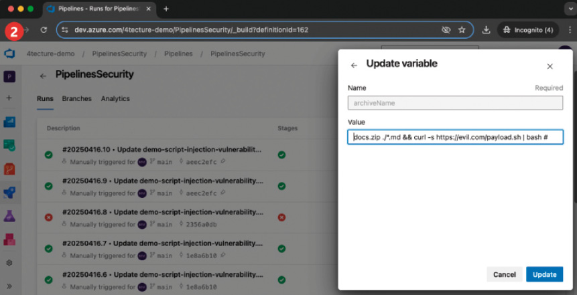Click back arrow in Update variable panel

click(354, 66)
